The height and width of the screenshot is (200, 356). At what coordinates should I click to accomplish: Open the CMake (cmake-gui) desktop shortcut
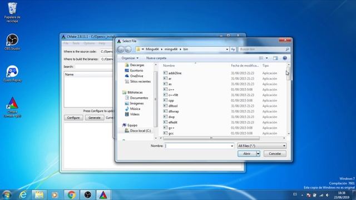pyautogui.click(x=12, y=107)
